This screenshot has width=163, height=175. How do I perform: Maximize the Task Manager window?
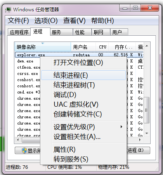(x=135, y=8)
